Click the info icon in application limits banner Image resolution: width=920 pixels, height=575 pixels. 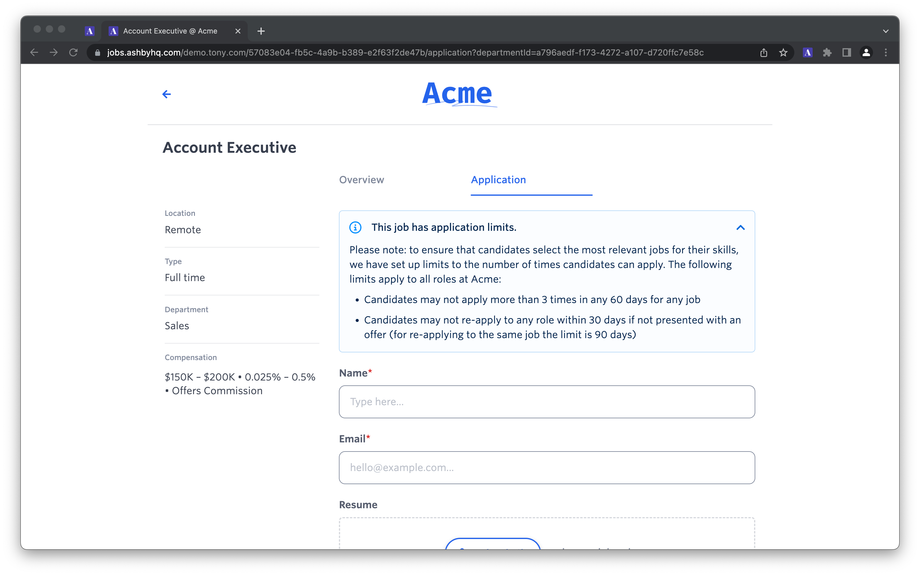tap(355, 227)
